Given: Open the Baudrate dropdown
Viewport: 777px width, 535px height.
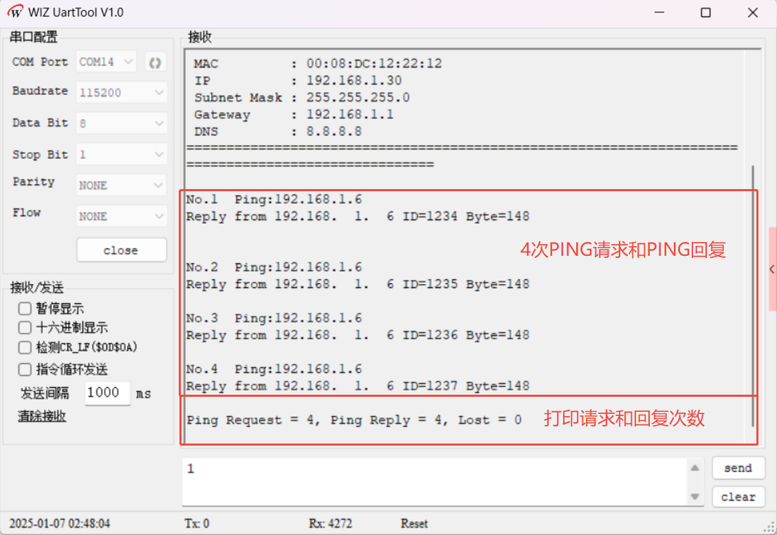Looking at the screenshot, I should [122, 92].
